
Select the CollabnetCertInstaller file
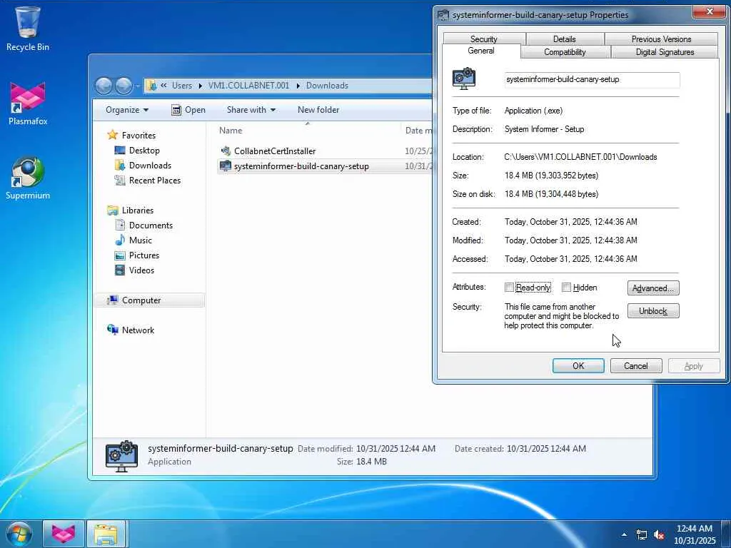click(275, 151)
